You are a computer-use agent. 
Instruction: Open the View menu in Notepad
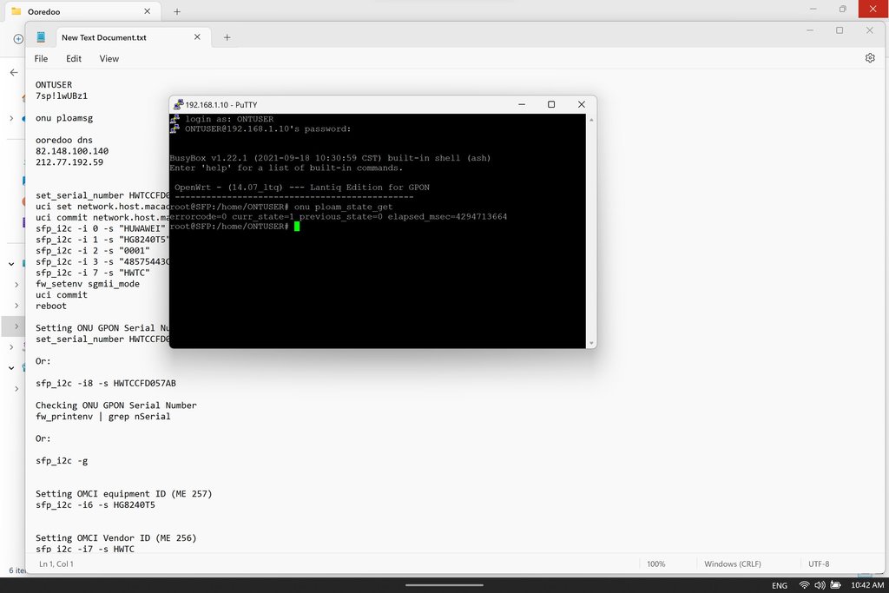109,59
